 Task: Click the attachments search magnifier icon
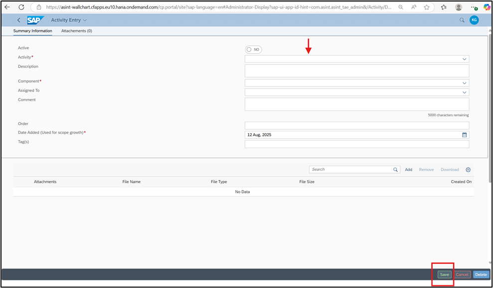[395, 170]
